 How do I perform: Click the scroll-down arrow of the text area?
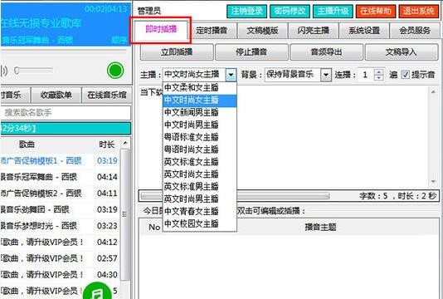pyautogui.click(x=433, y=182)
